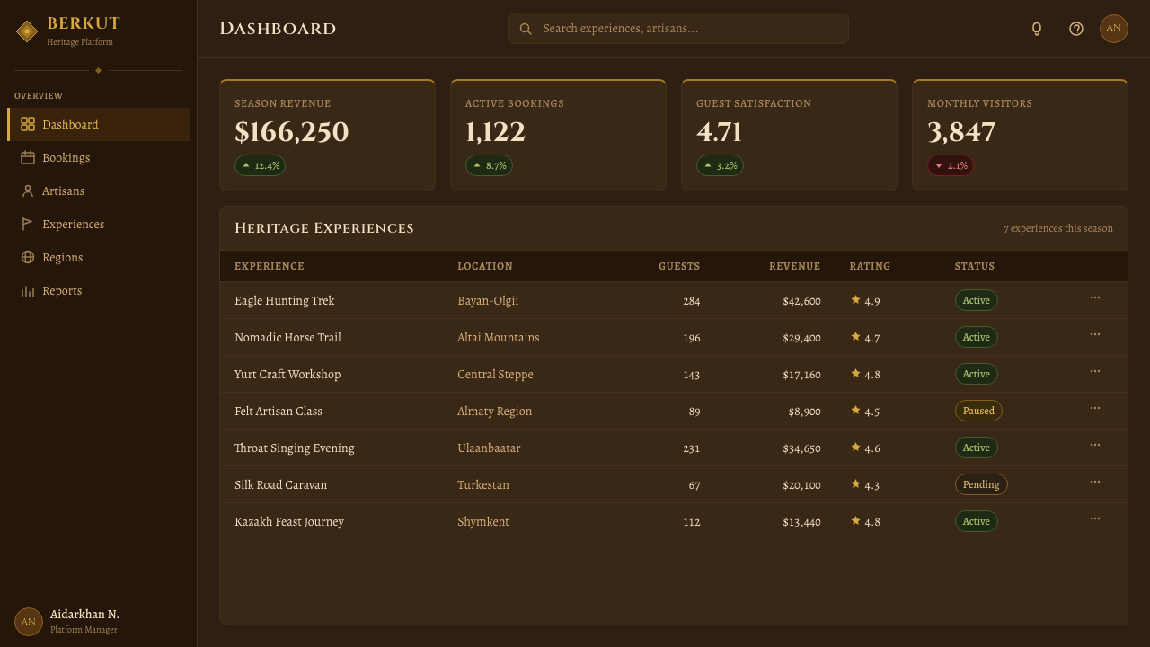Viewport: 1150px width, 647px height.
Task: Click the $34,650 revenue value
Action: click(x=801, y=448)
